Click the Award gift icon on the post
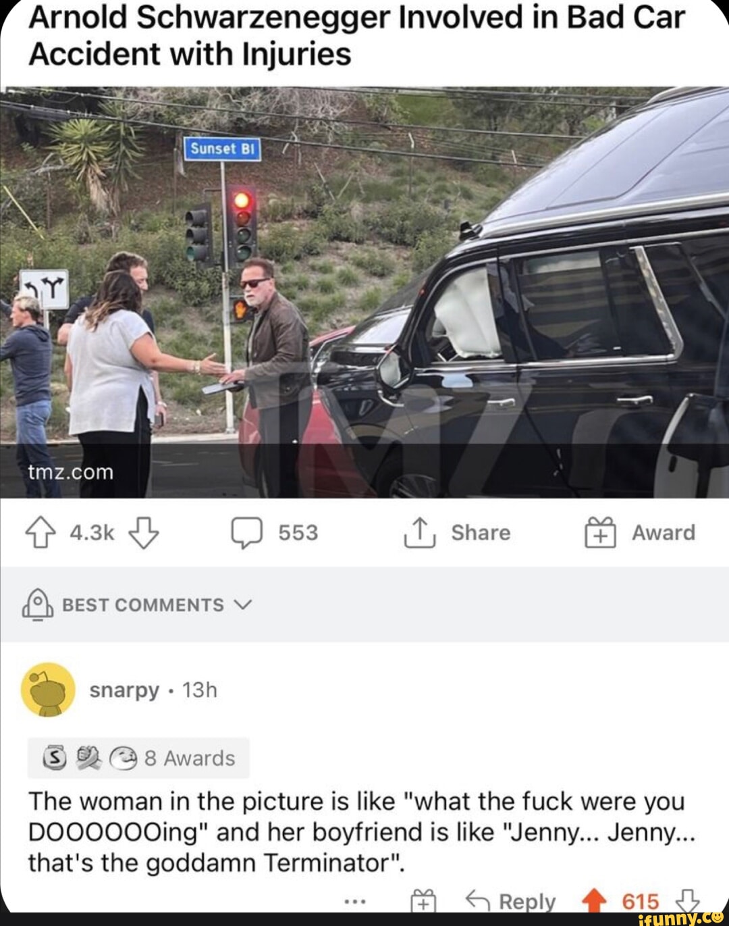The height and width of the screenshot is (926, 729). (600, 533)
